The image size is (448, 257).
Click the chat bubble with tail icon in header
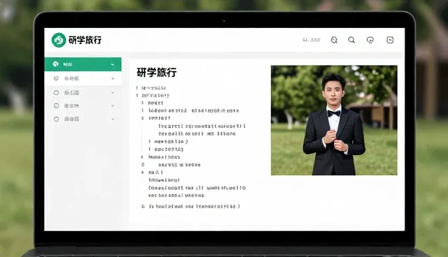click(x=334, y=40)
